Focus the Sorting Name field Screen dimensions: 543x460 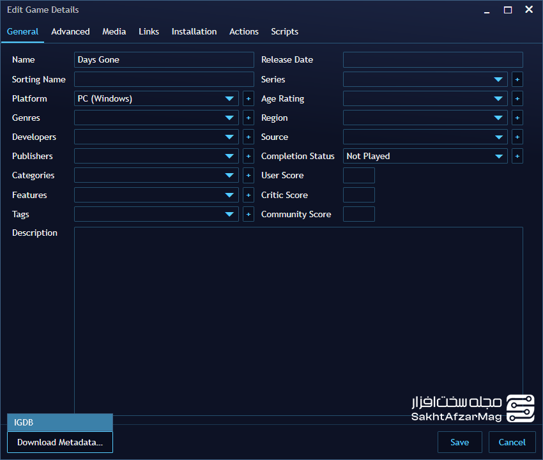[164, 79]
